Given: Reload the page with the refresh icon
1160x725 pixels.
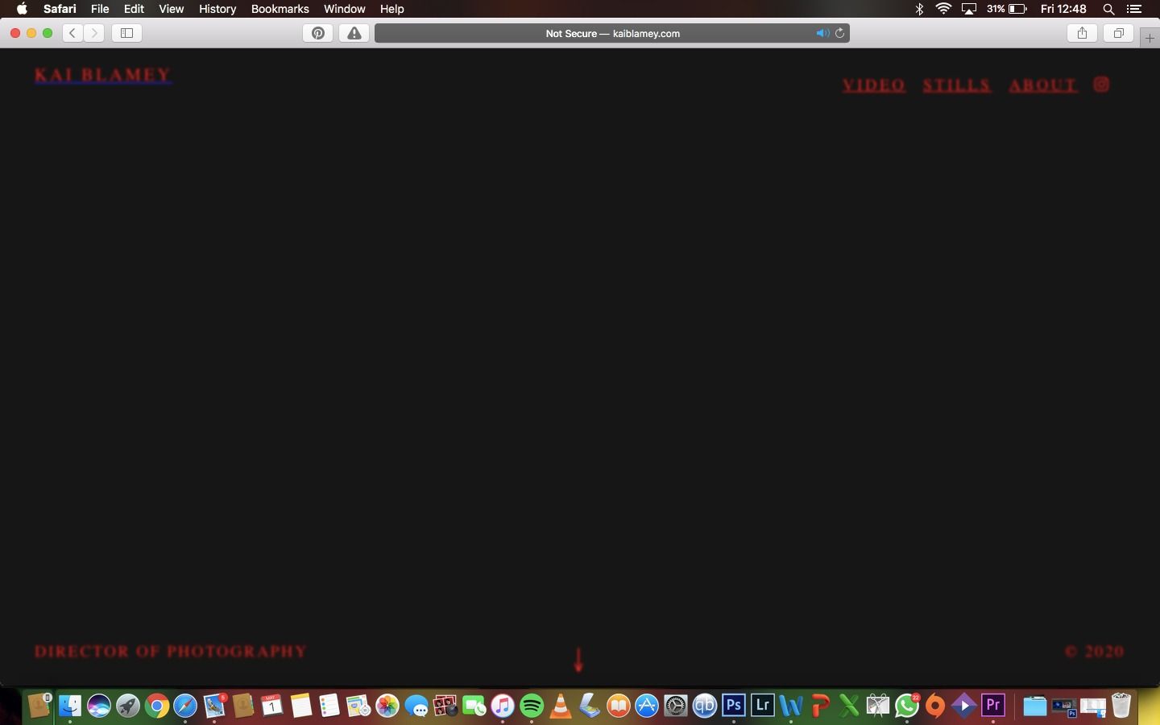Looking at the screenshot, I should tap(839, 33).
